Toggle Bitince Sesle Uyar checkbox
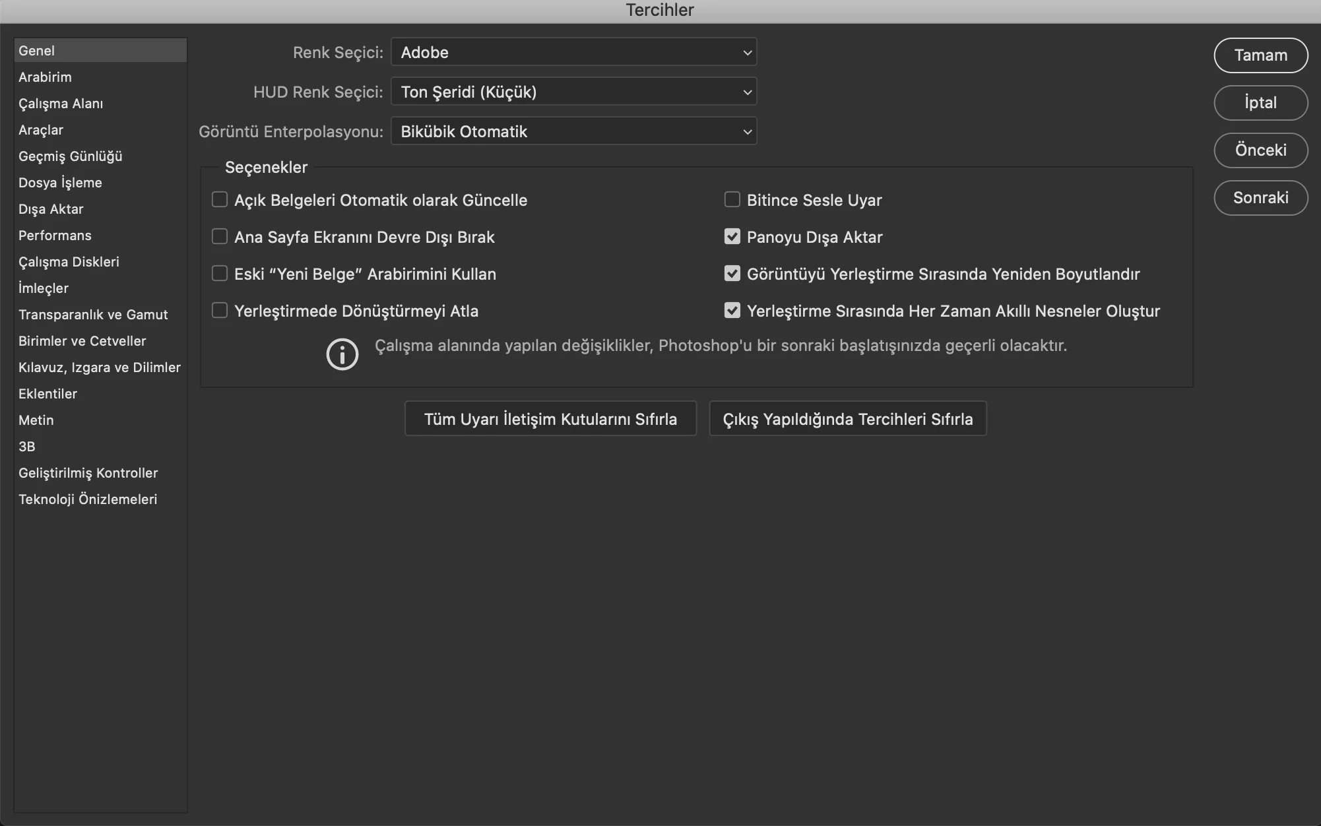This screenshot has width=1321, height=826. click(732, 200)
